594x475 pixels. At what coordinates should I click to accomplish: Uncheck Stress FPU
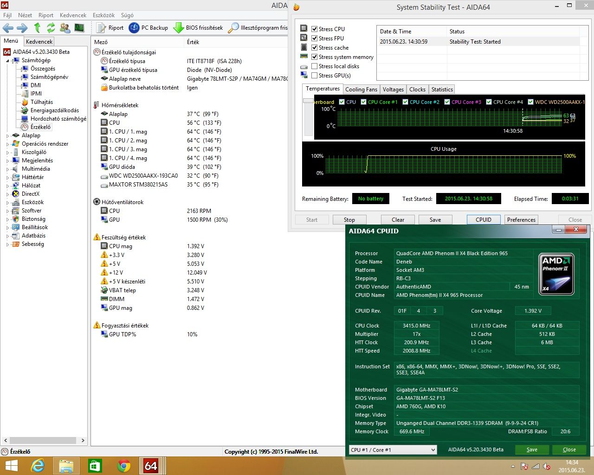point(315,38)
